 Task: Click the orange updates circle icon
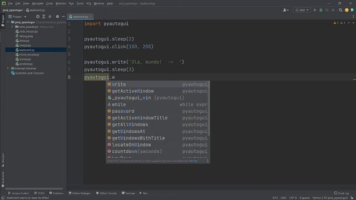[347, 10]
